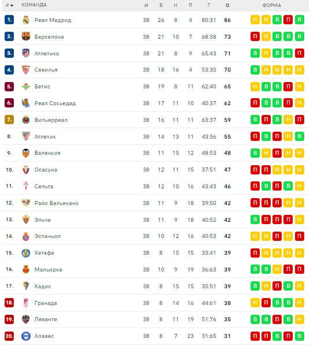
Task: Sort by the О points column header
Action: (227, 5)
